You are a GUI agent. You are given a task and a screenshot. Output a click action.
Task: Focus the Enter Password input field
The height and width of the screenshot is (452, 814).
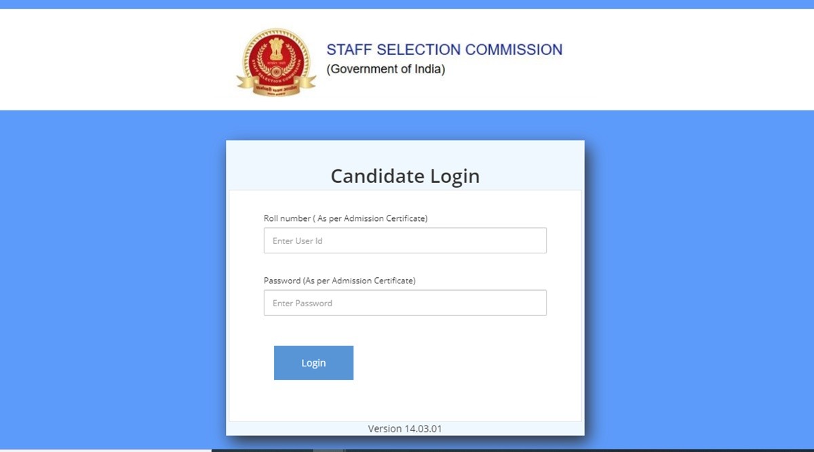pyautogui.click(x=405, y=303)
